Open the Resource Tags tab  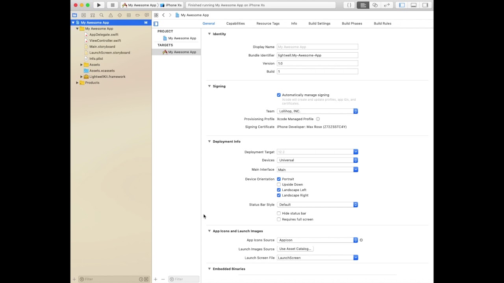click(x=268, y=24)
